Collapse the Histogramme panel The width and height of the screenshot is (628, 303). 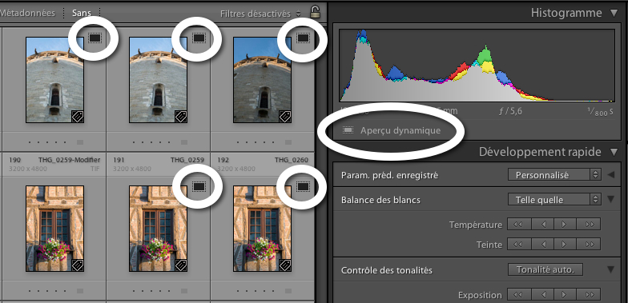[614, 13]
